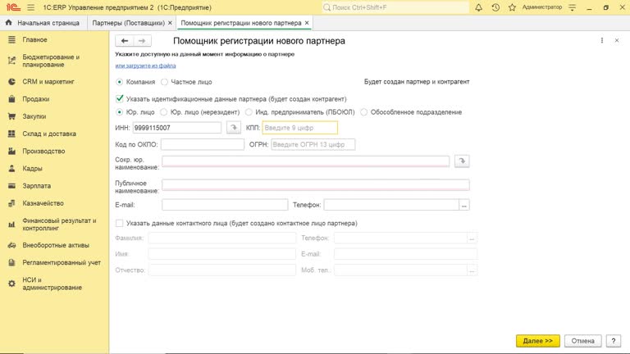
Task: Go to the home icon tab
Action: click(9, 23)
